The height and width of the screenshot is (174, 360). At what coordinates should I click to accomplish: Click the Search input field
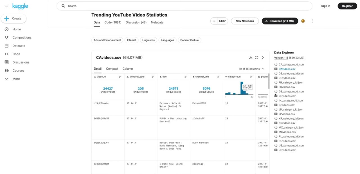pyautogui.click(x=184, y=6)
